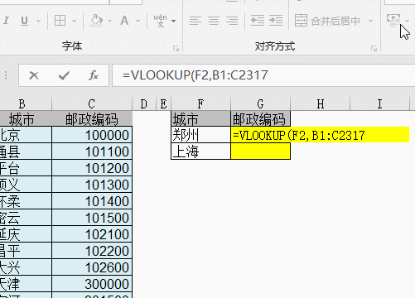Viewport: 415px width, 298px height.
Task: Expand 合并后居中 dropdown arrow
Action: click(x=370, y=21)
